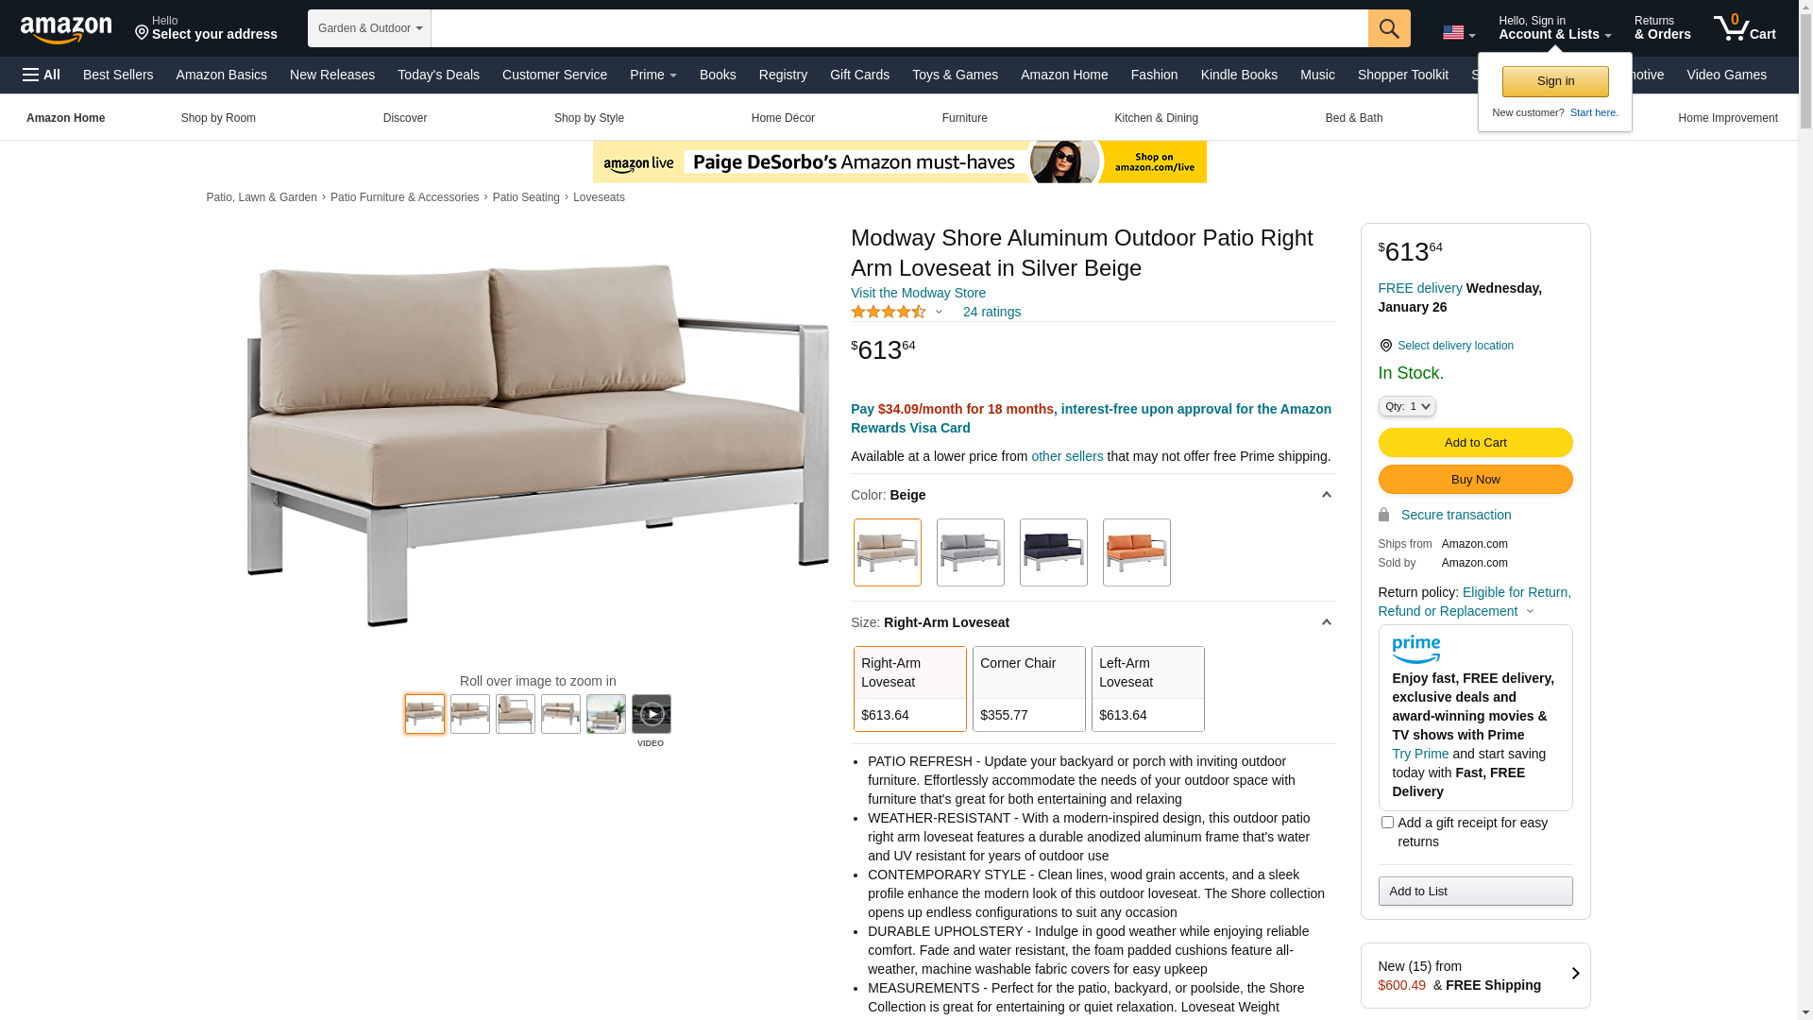Open the Furniture navigation tab
The width and height of the screenshot is (1813, 1020).
click(964, 118)
